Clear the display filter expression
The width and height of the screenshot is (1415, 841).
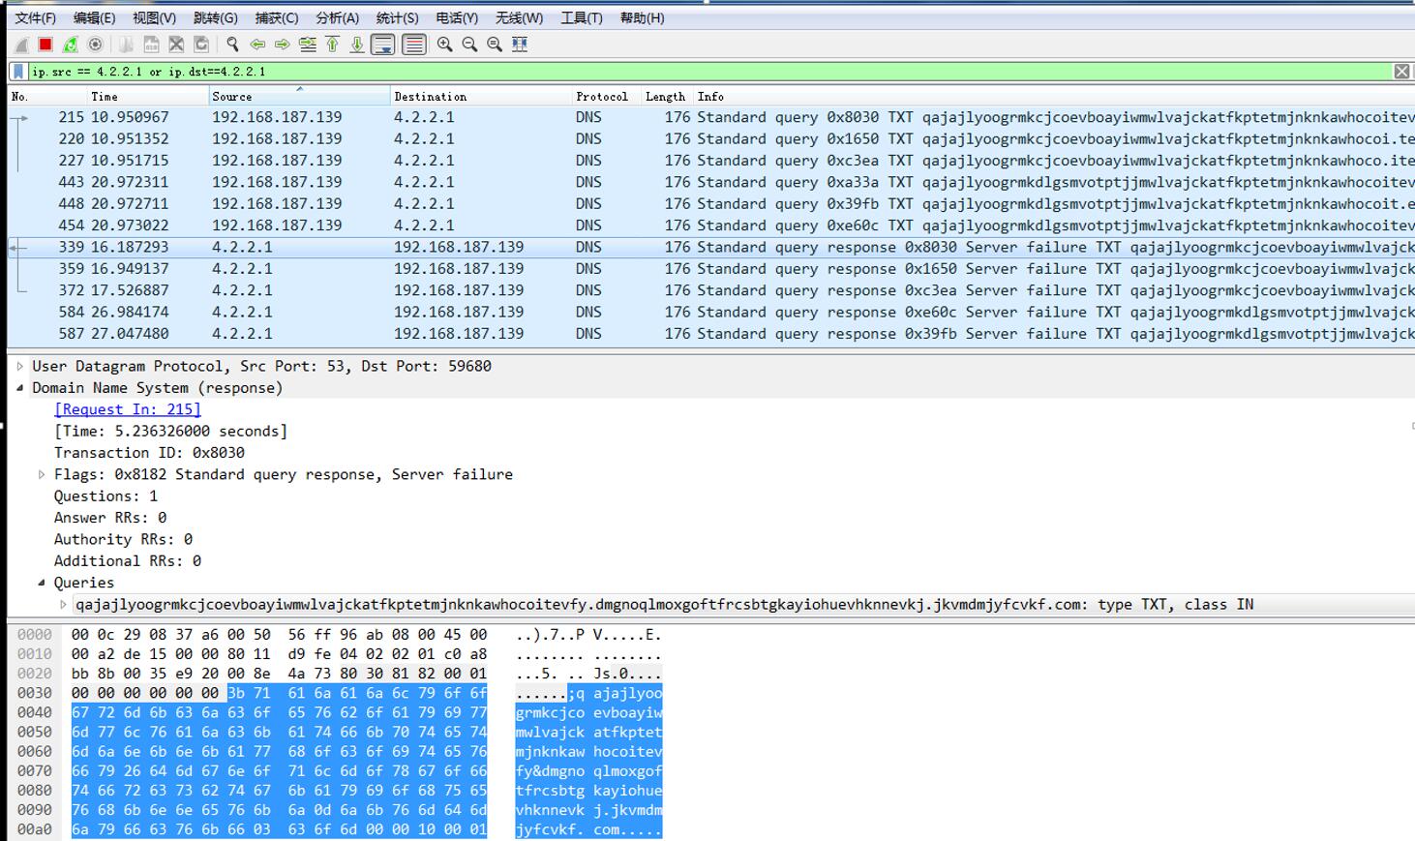click(1400, 72)
